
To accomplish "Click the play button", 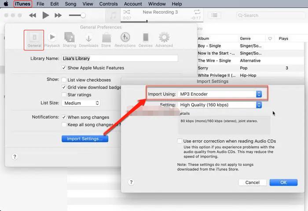I will coord(46,15).
